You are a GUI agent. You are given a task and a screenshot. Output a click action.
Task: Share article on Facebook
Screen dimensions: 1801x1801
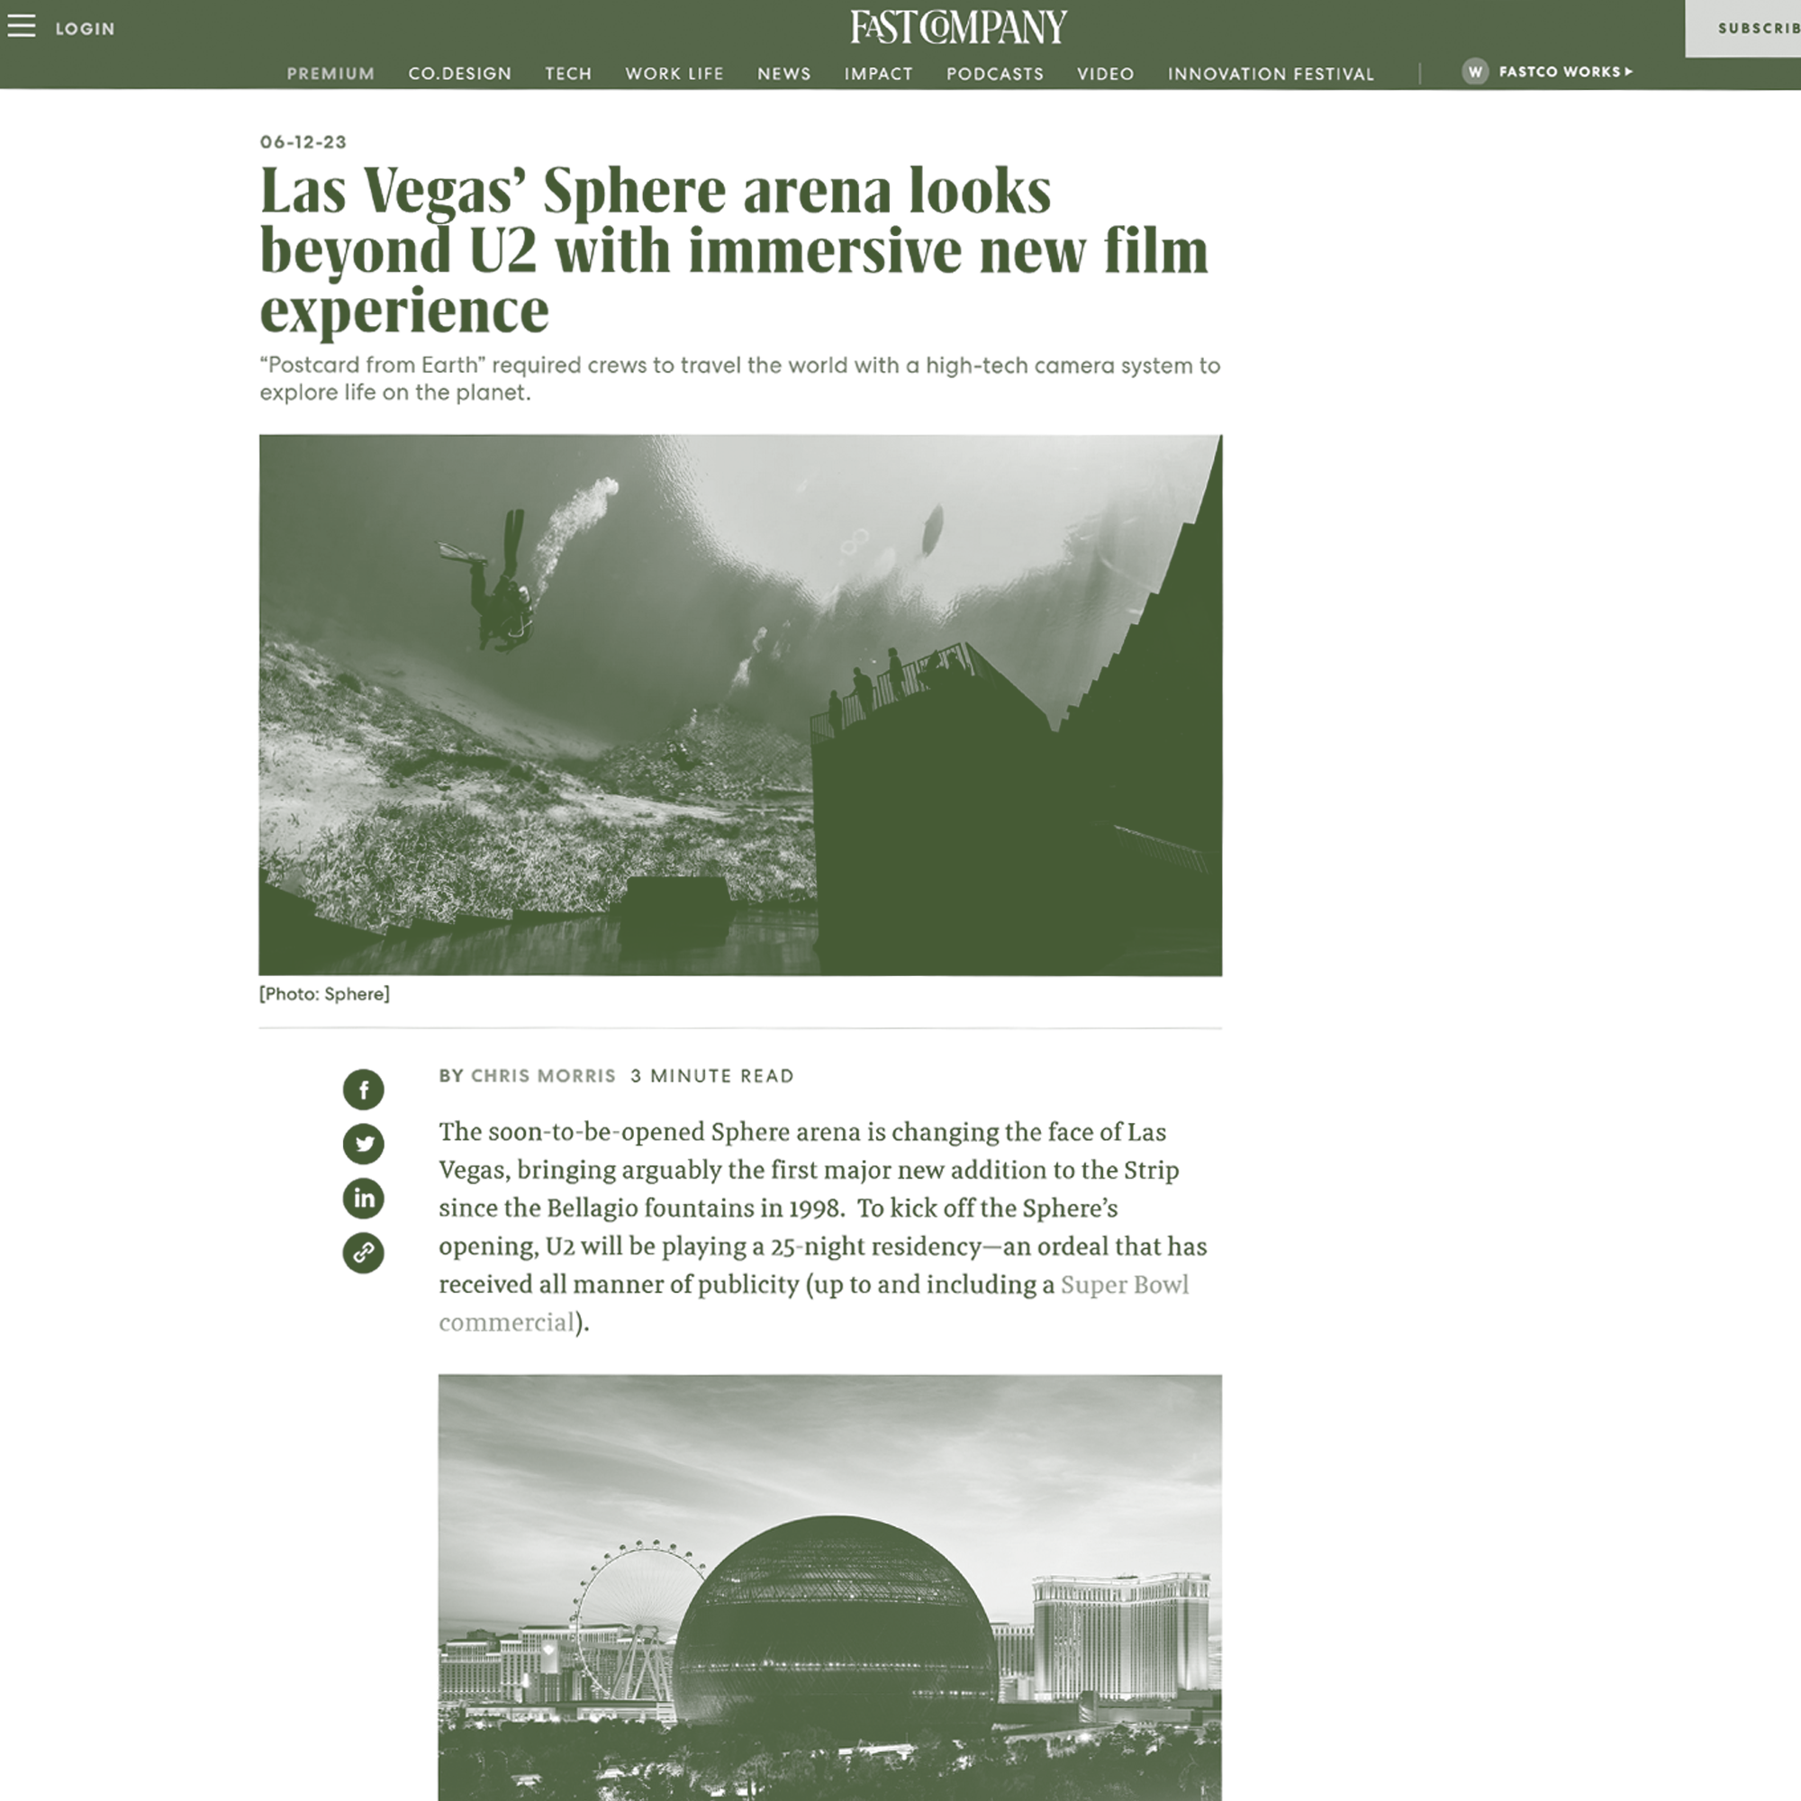[364, 1089]
